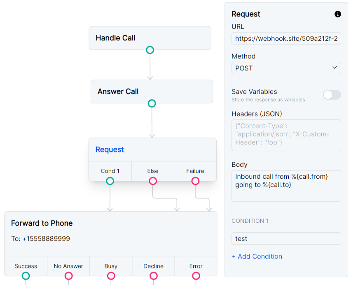Open the Method dropdown showing POST
351x287 pixels.
coord(286,68)
